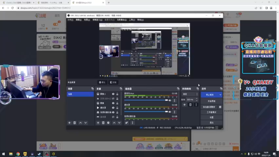Toggle visibility of the 媒体源 source

[113, 108]
